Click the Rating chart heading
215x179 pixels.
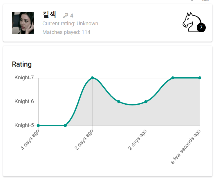pos(22,64)
